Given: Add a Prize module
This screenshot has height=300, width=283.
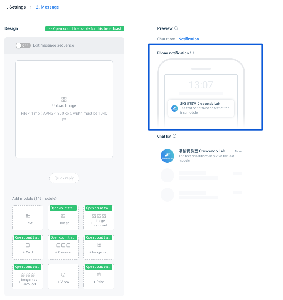Looking at the screenshot, I should coord(99,277).
